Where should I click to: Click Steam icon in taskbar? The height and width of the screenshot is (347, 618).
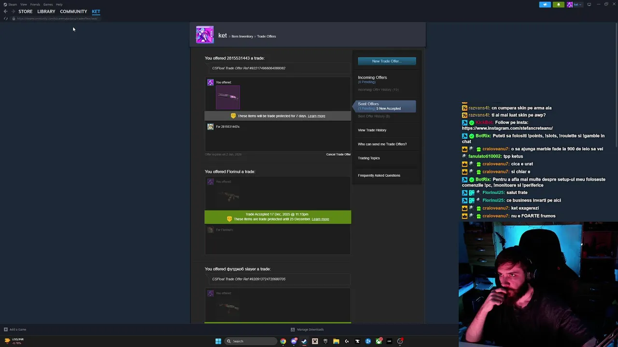coord(304,341)
